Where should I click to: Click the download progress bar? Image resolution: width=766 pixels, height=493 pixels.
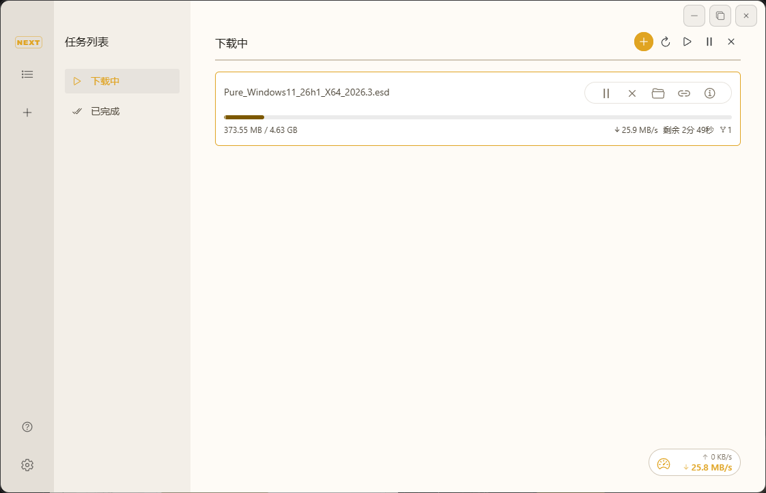click(477, 117)
